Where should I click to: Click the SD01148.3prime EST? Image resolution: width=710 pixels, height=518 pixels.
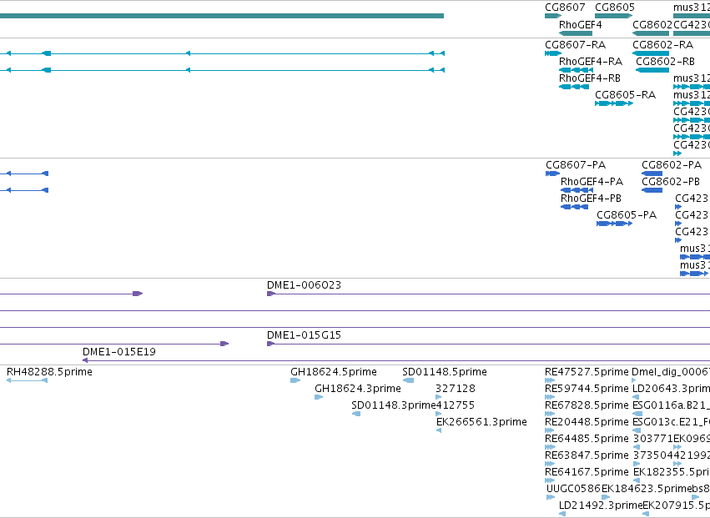[393, 405]
